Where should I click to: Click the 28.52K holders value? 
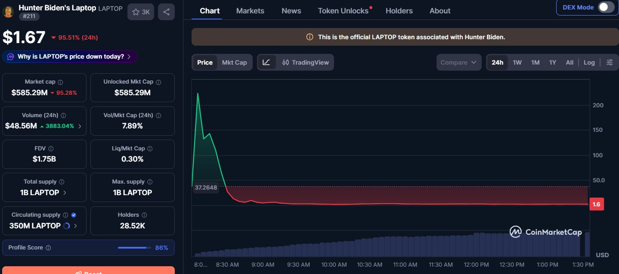tap(133, 225)
